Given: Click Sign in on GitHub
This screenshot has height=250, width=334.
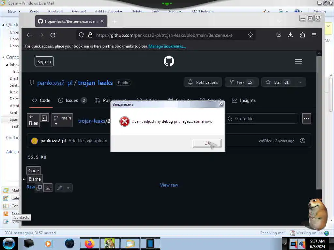Looking at the screenshot, I should (44, 62).
